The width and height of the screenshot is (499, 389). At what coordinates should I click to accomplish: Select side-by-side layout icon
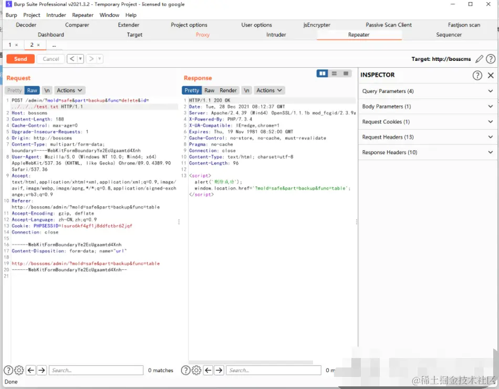point(323,73)
